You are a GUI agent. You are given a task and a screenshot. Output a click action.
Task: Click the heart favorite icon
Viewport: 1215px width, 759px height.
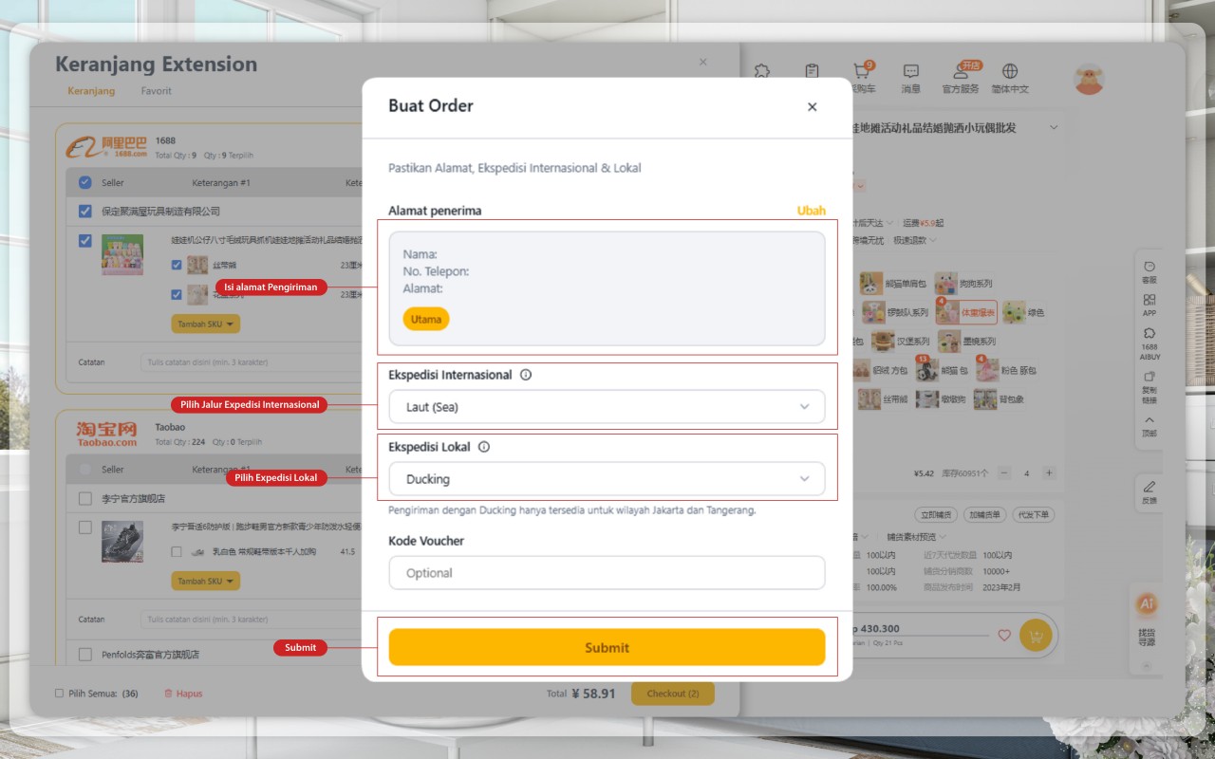pyautogui.click(x=1004, y=636)
